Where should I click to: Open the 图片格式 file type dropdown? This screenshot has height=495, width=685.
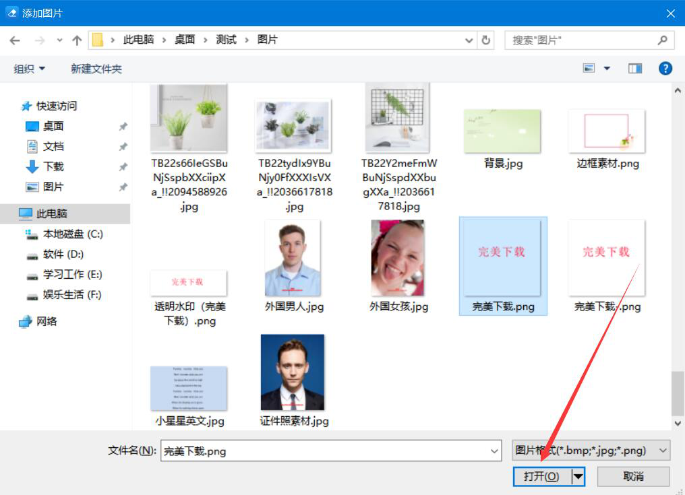[x=591, y=451]
